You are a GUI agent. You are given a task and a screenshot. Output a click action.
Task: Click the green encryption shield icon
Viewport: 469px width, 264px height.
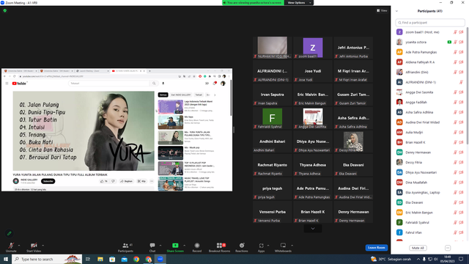[5, 10]
